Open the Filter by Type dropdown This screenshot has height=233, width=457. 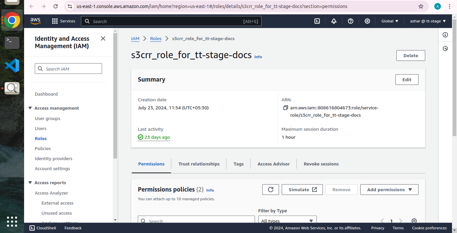[x=287, y=221]
